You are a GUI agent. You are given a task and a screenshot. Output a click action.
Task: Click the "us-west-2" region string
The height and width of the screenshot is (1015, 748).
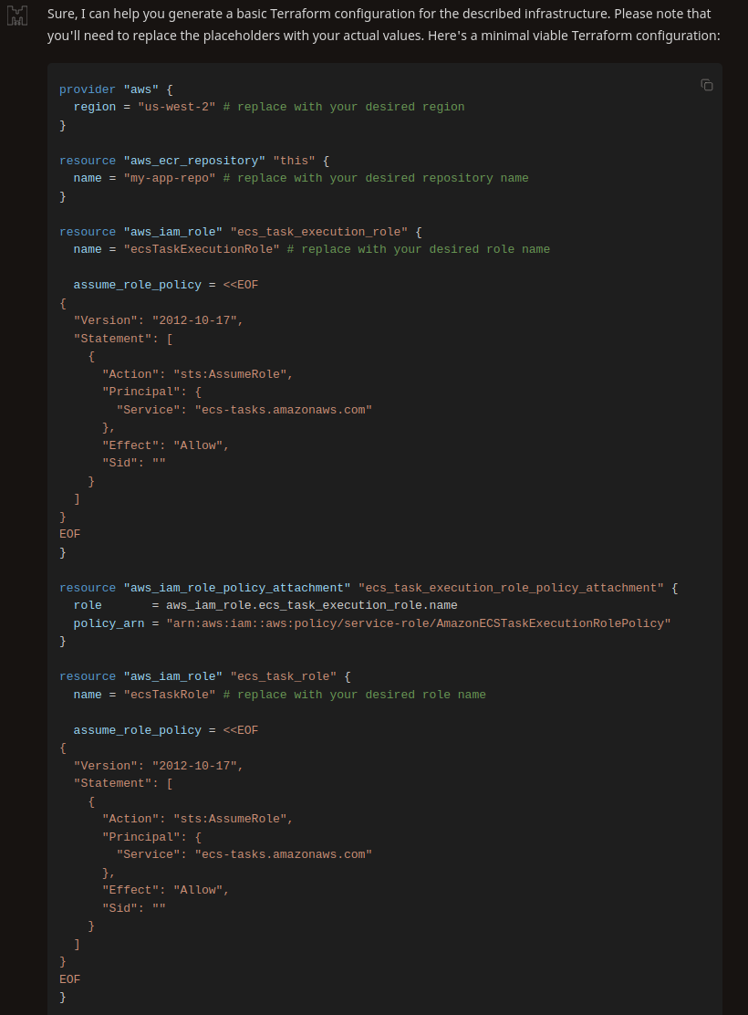point(177,107)
